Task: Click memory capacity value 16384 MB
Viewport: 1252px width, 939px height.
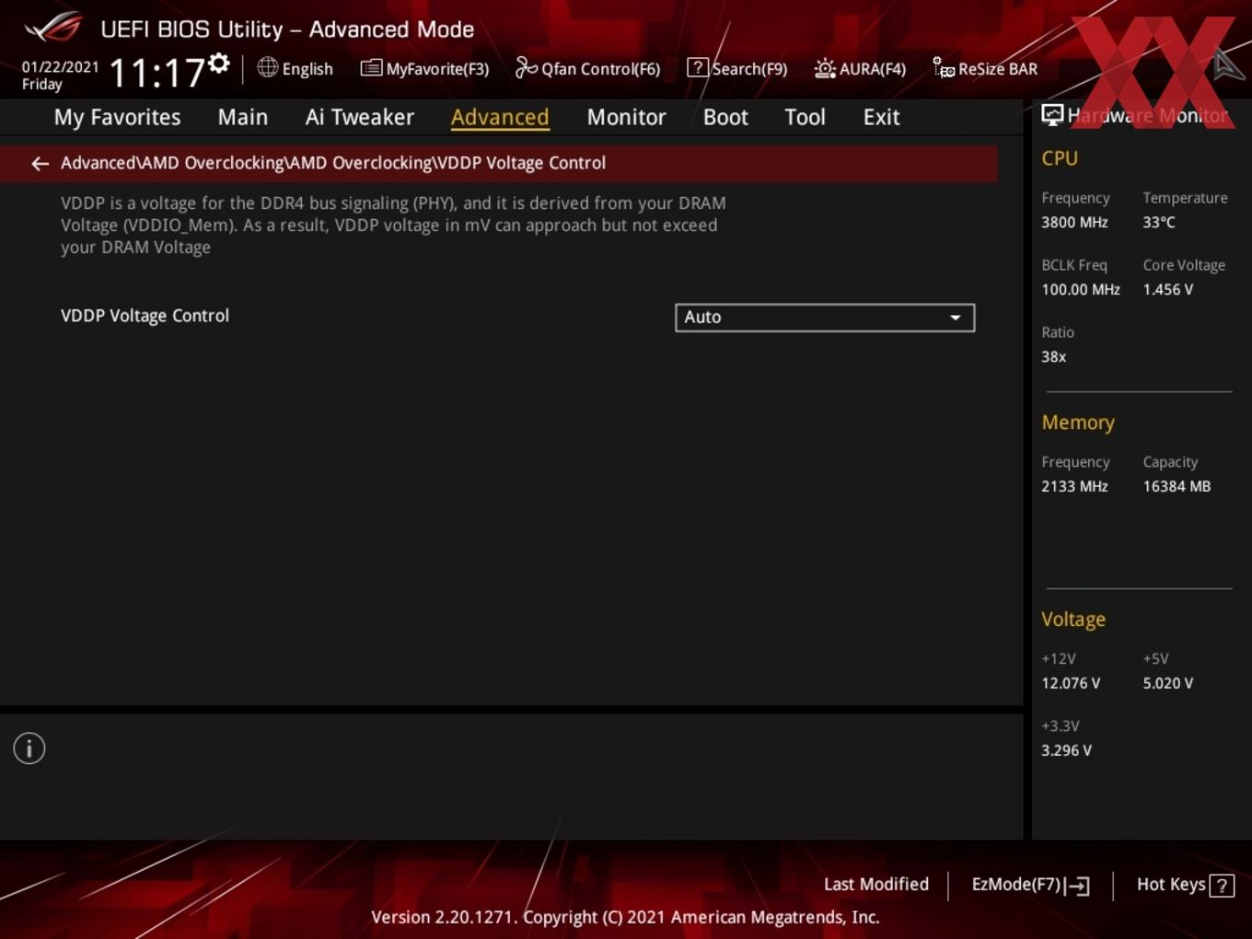Action: [x=1177, y=487]
